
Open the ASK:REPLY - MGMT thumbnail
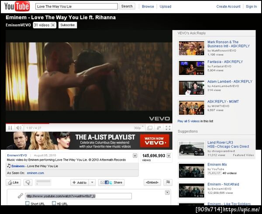[x=192, y=108]
